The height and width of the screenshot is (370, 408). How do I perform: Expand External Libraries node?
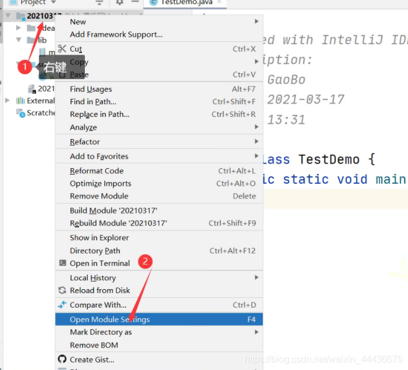pos(8,100)
